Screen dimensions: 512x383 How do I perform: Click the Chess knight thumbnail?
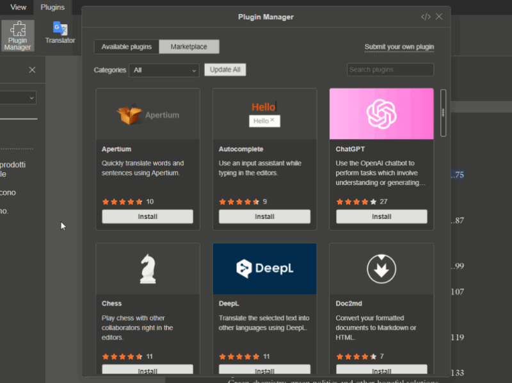pos(147,268)
